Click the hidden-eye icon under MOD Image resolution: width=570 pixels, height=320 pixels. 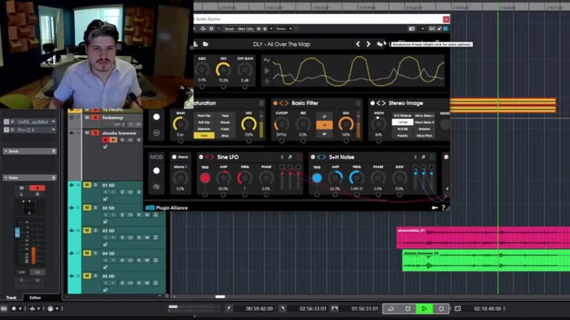click(156, 187)
